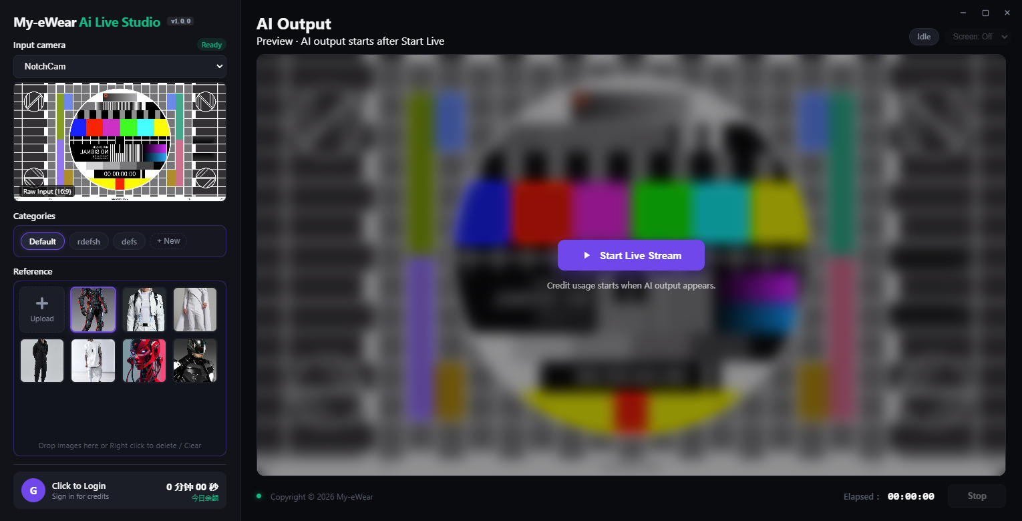Select the black hooded tracksuit reference
The height and width of the screenshot is (521, 1022).
pos(42,361)
